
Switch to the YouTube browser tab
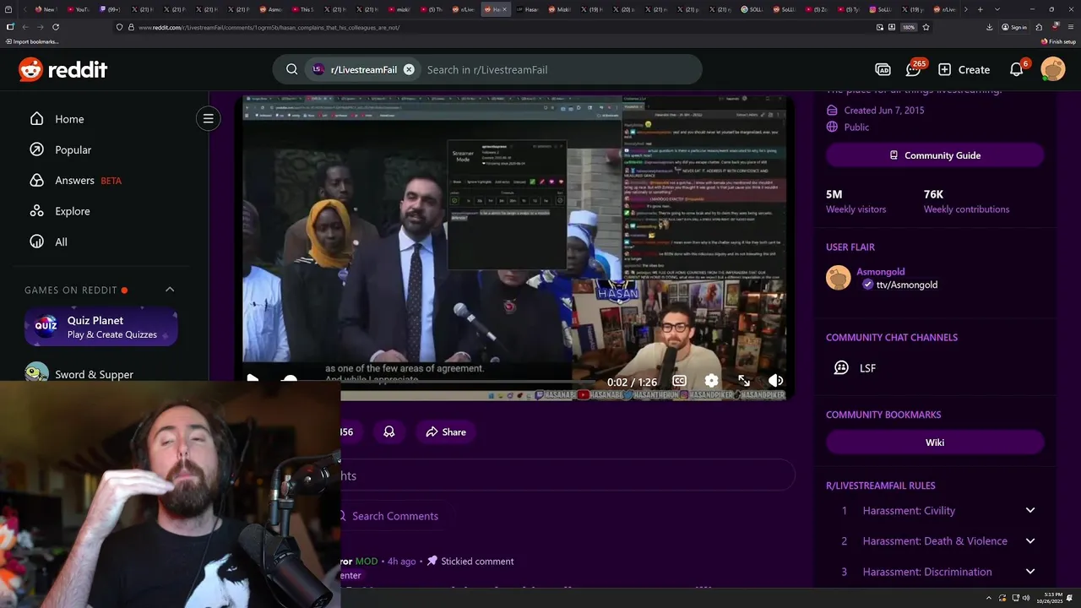78,9
